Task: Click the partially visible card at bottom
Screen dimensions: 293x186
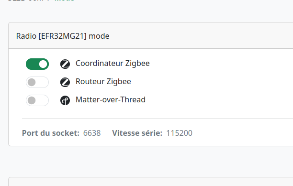Action: tap(151, 182)
